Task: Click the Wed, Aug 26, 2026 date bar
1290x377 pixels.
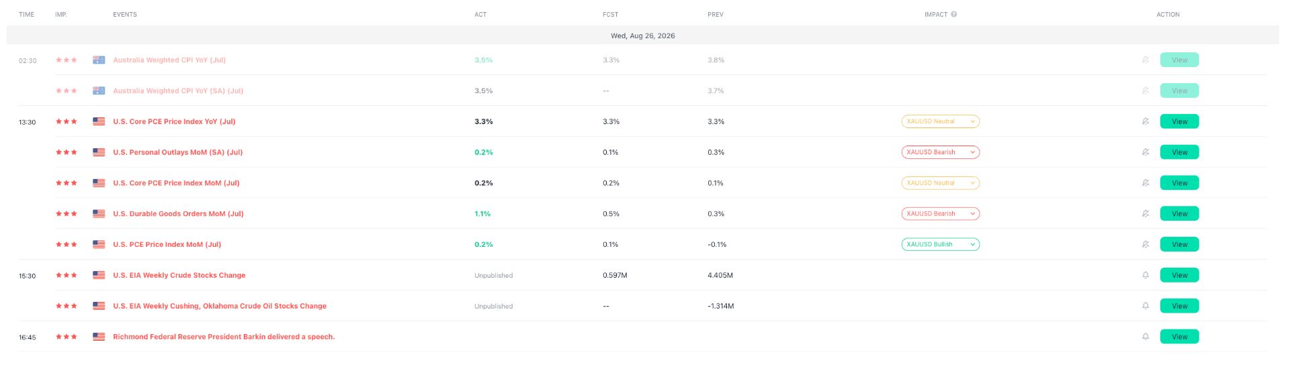Action: 643,36
